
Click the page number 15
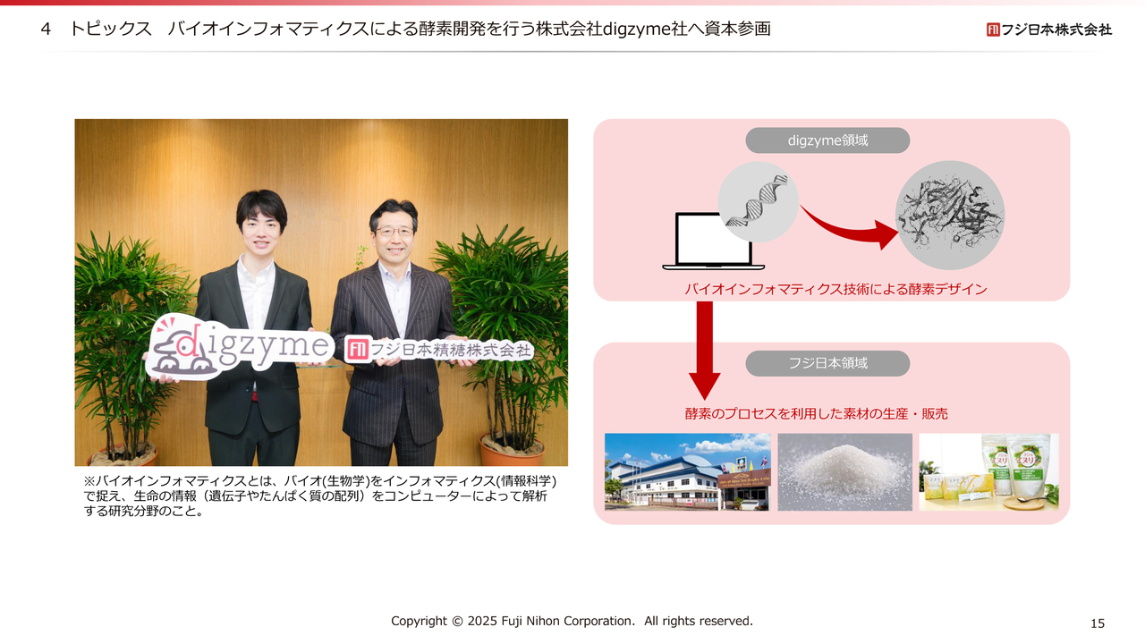1098,623
